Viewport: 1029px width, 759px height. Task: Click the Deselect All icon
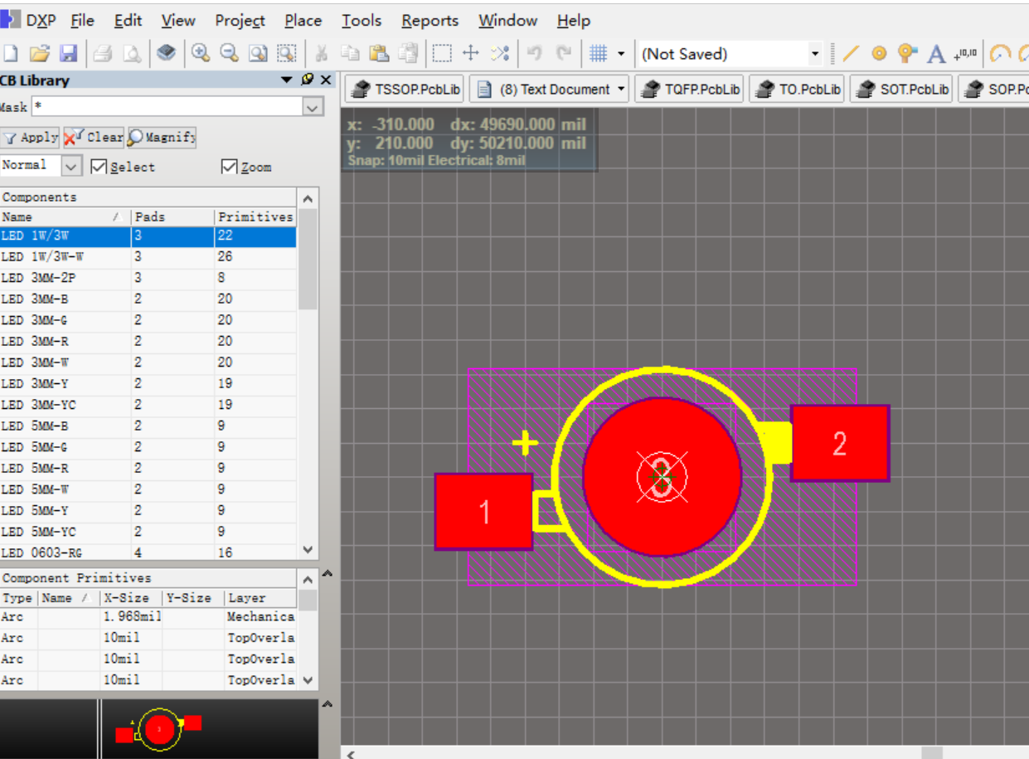click(499, 54)
